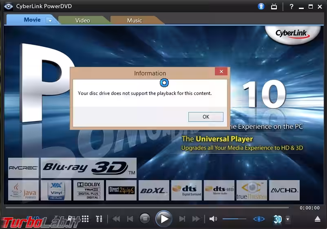The height and width of the screenshot is (229, 327).
Task: Start playback with the Play button
Action: [x=164, y=219]
